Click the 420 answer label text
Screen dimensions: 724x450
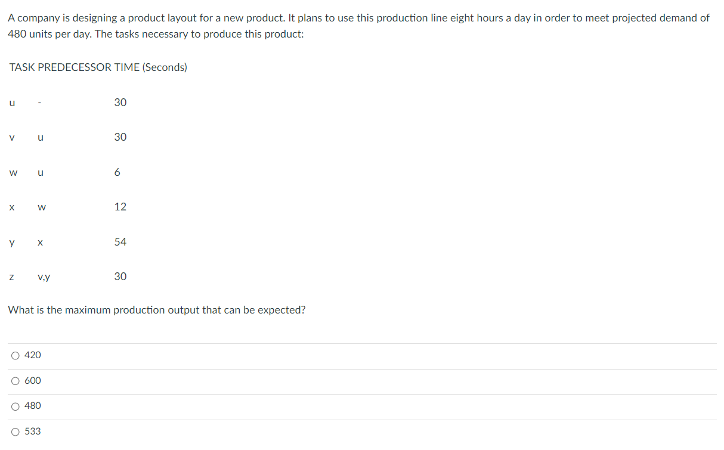click(32, 355)
